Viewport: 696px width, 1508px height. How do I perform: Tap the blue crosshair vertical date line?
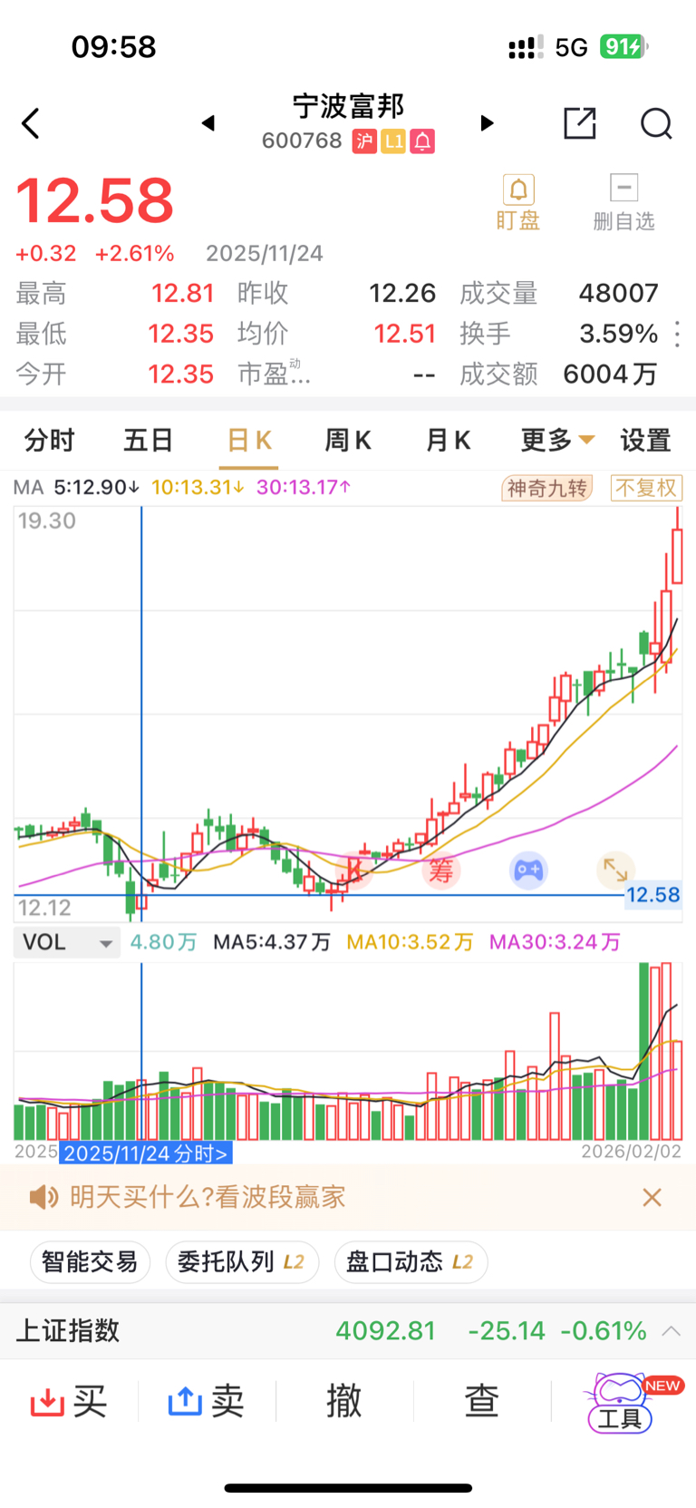141,716
